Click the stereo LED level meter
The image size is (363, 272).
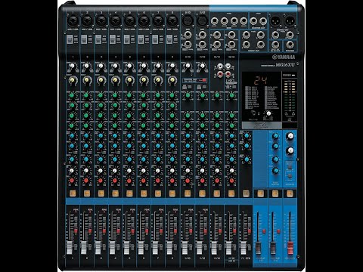pyautogui.click(x=290, y=95)
